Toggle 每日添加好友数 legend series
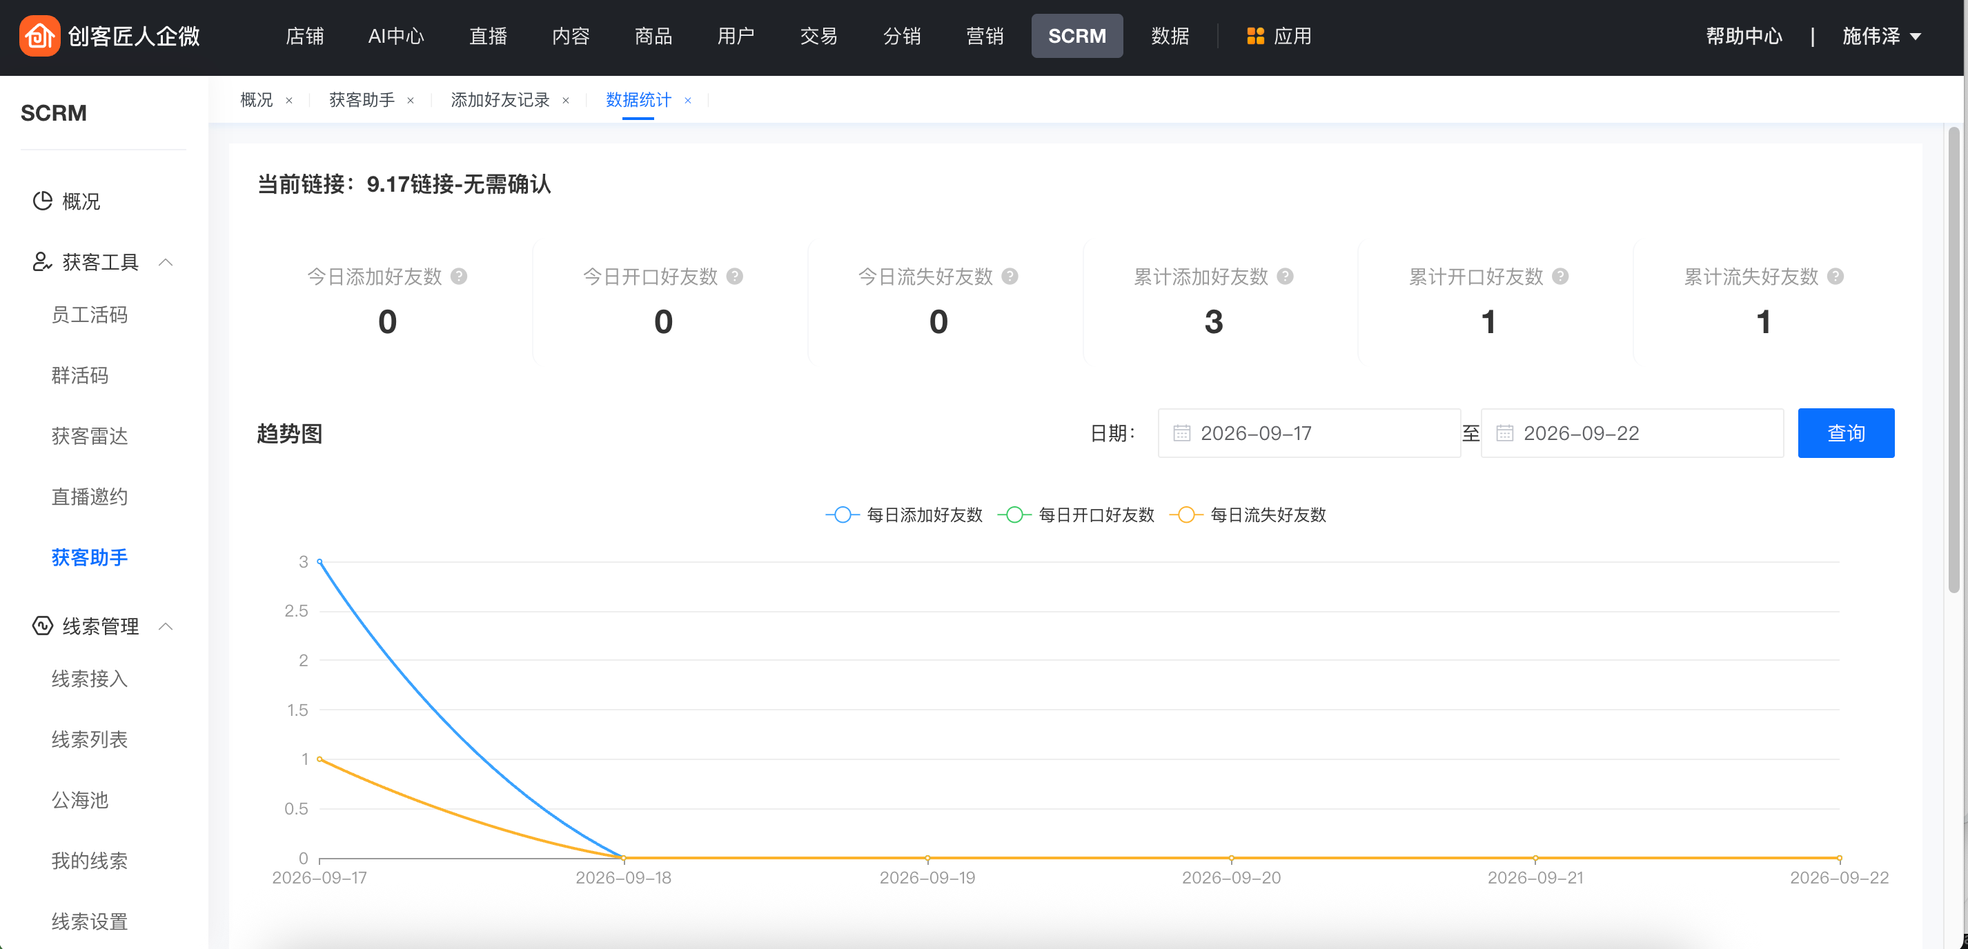This screenshot has width=1968, height=949. pos(904,515)
